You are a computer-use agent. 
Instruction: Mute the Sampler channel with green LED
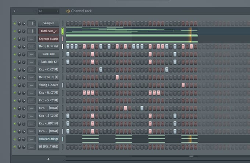[x=15, y=23]
